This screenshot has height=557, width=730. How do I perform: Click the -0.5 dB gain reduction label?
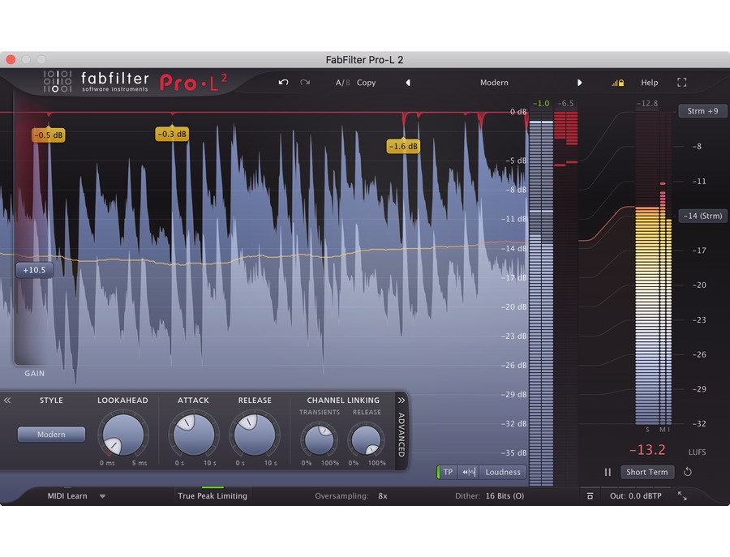(49, 135)
